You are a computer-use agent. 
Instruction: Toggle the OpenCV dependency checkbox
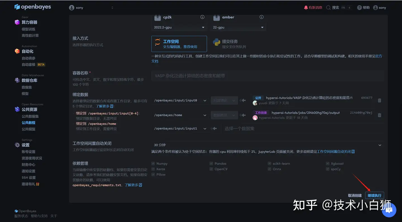click(x=211, y=169)
